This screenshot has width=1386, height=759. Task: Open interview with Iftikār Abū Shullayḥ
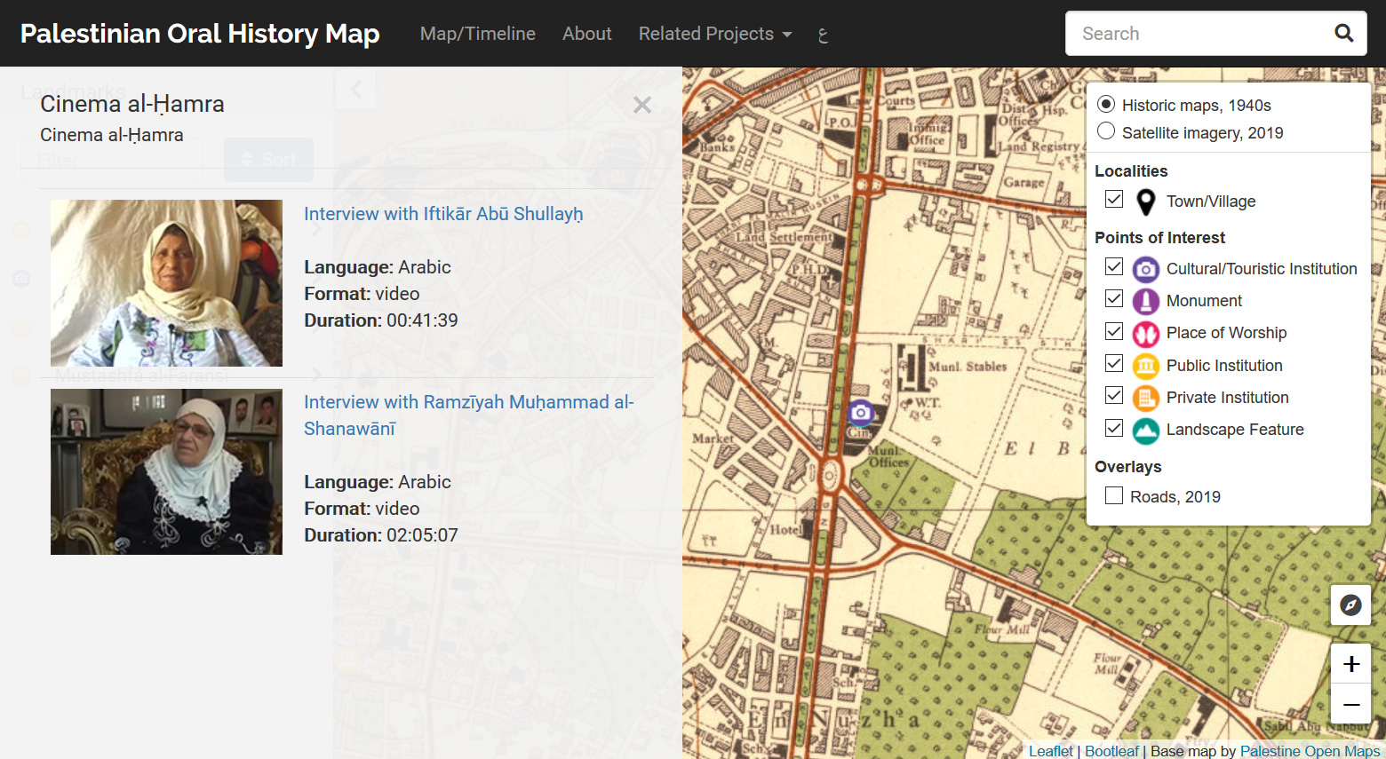pos(443,214)
